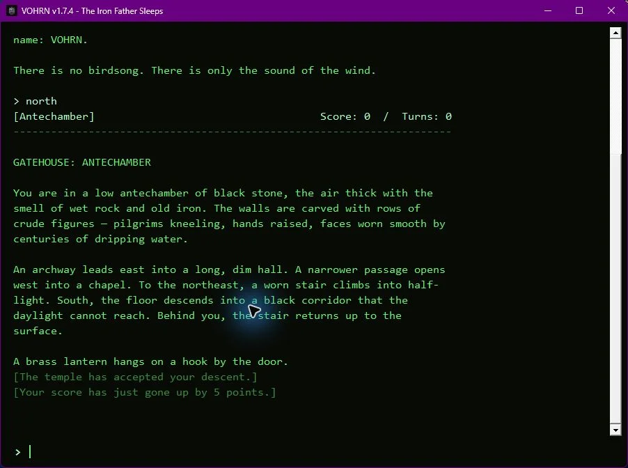
Task: Click the word 'surface.' in the description
Action: (38, 331)
